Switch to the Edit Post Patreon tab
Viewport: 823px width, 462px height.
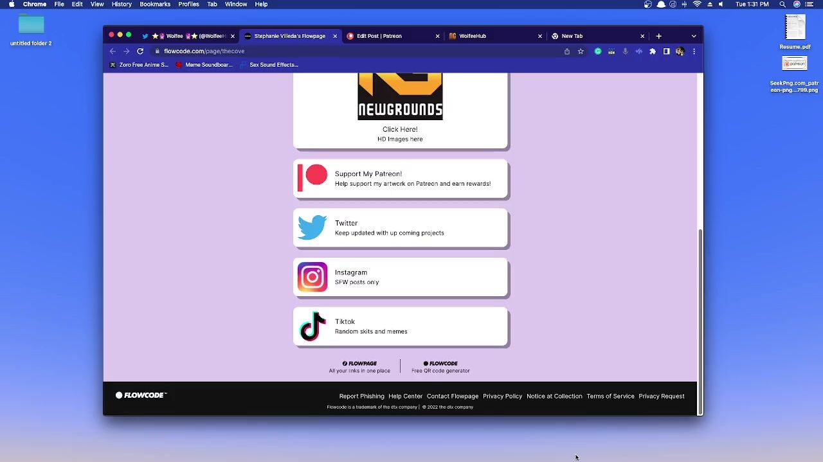[379, 36]
